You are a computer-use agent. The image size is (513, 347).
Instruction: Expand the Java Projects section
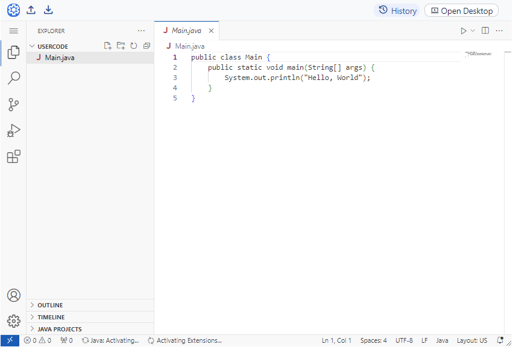59,329
